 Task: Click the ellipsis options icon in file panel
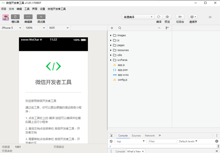[159, 28]
